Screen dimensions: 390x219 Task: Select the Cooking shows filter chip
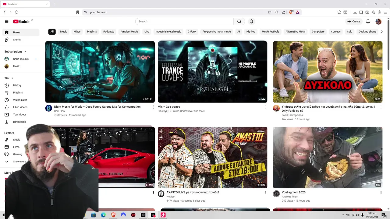click(x=367, y=32)
